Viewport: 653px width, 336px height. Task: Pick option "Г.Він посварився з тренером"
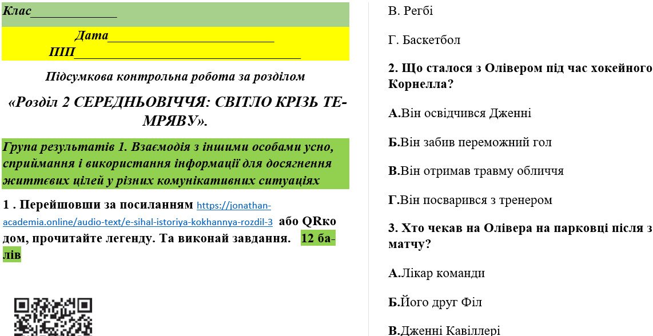[x=470, y=200]
